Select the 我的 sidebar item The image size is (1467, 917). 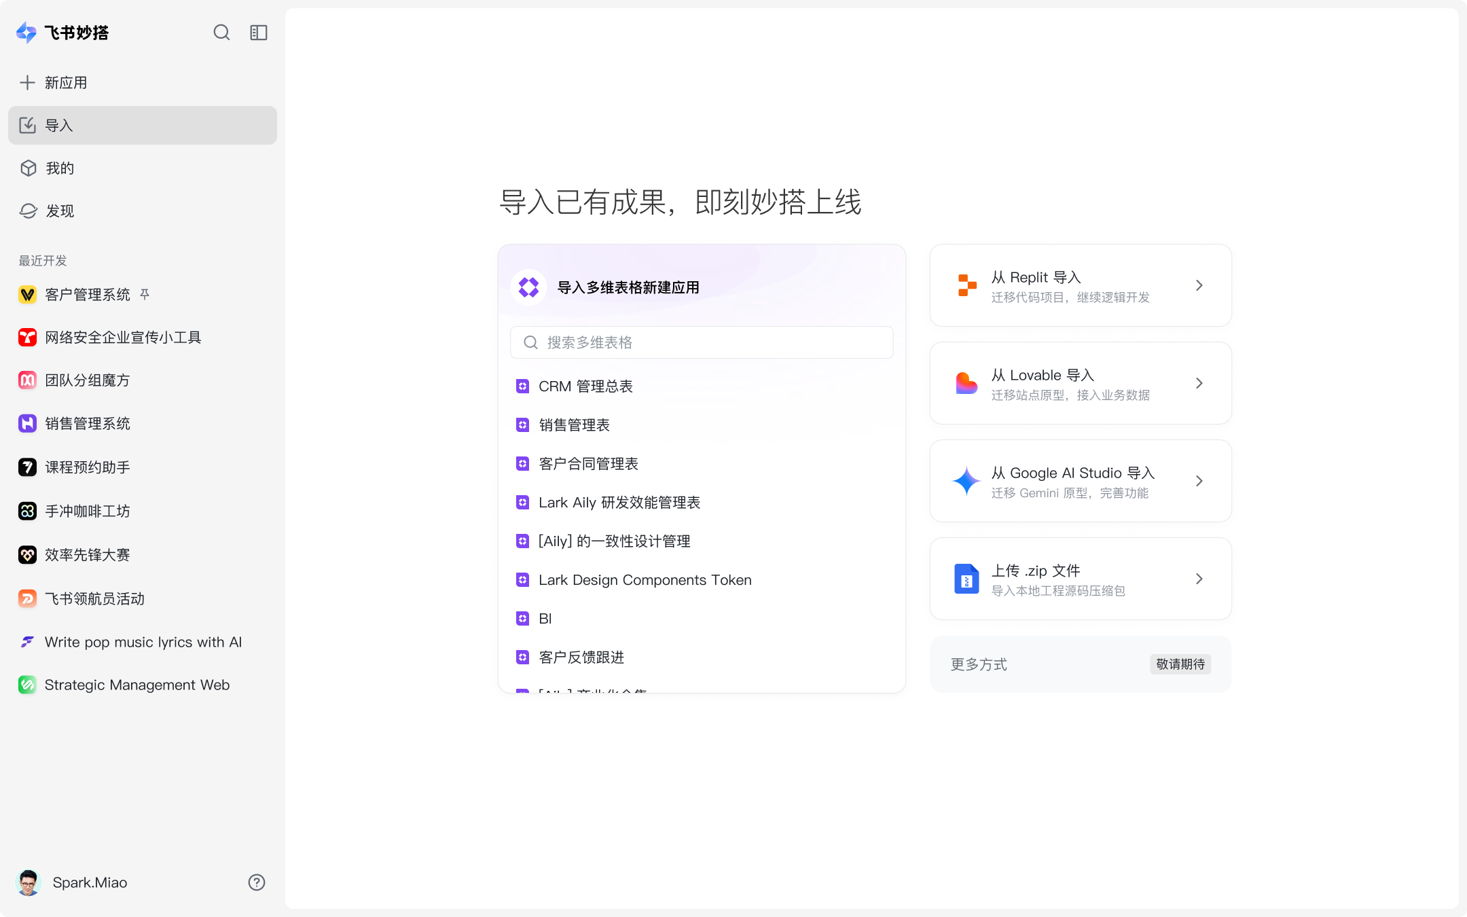click(60, 168)
